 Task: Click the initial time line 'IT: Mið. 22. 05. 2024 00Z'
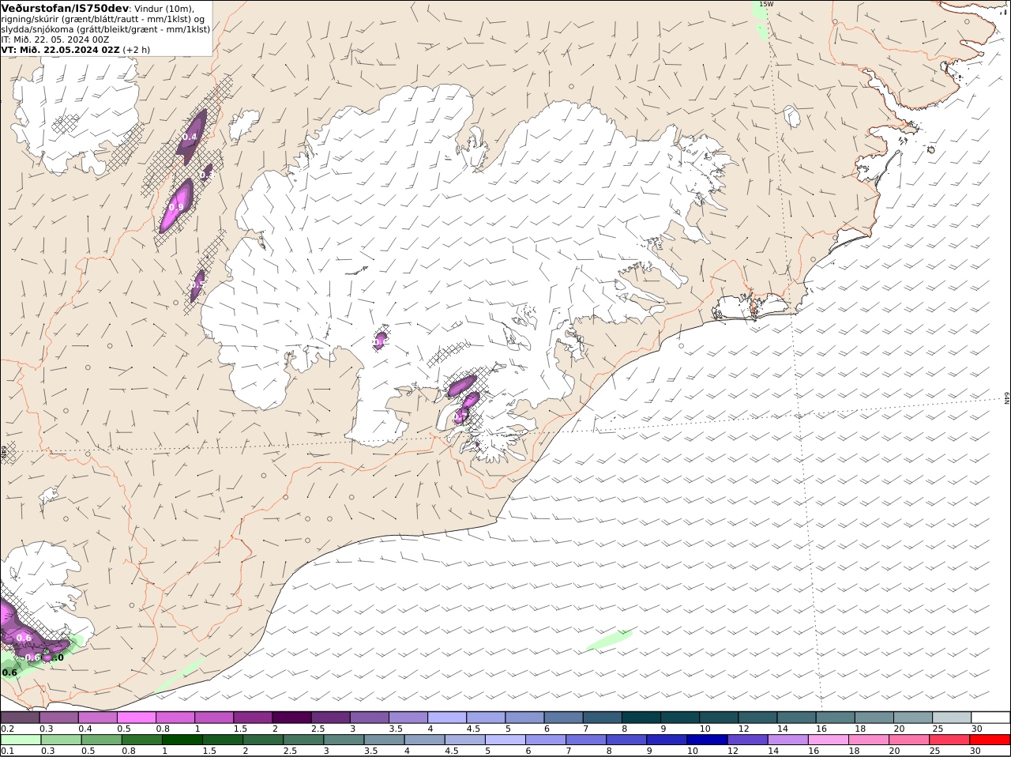coord(55,40)
